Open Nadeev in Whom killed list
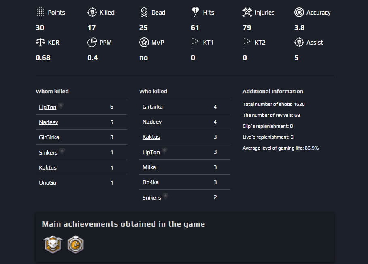This screenshot has height=264, width=368. 49,122
